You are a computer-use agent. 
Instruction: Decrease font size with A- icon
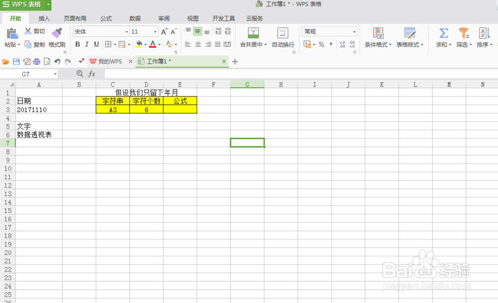(174, 31)
